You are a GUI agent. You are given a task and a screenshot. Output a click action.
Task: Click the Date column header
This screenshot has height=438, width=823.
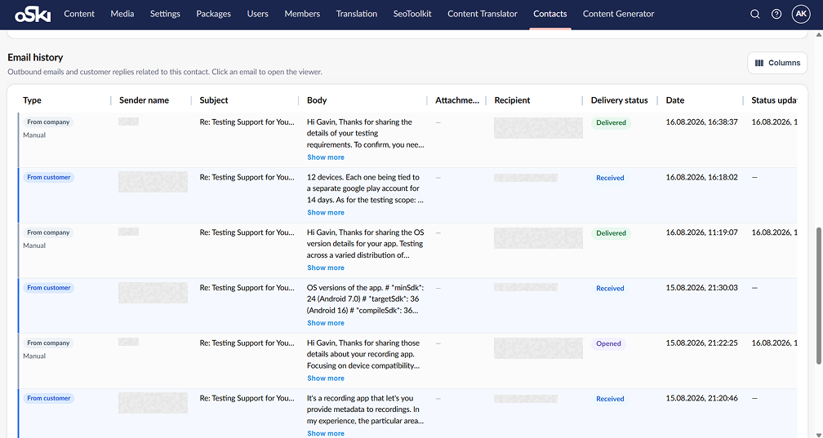click(675, 100)
